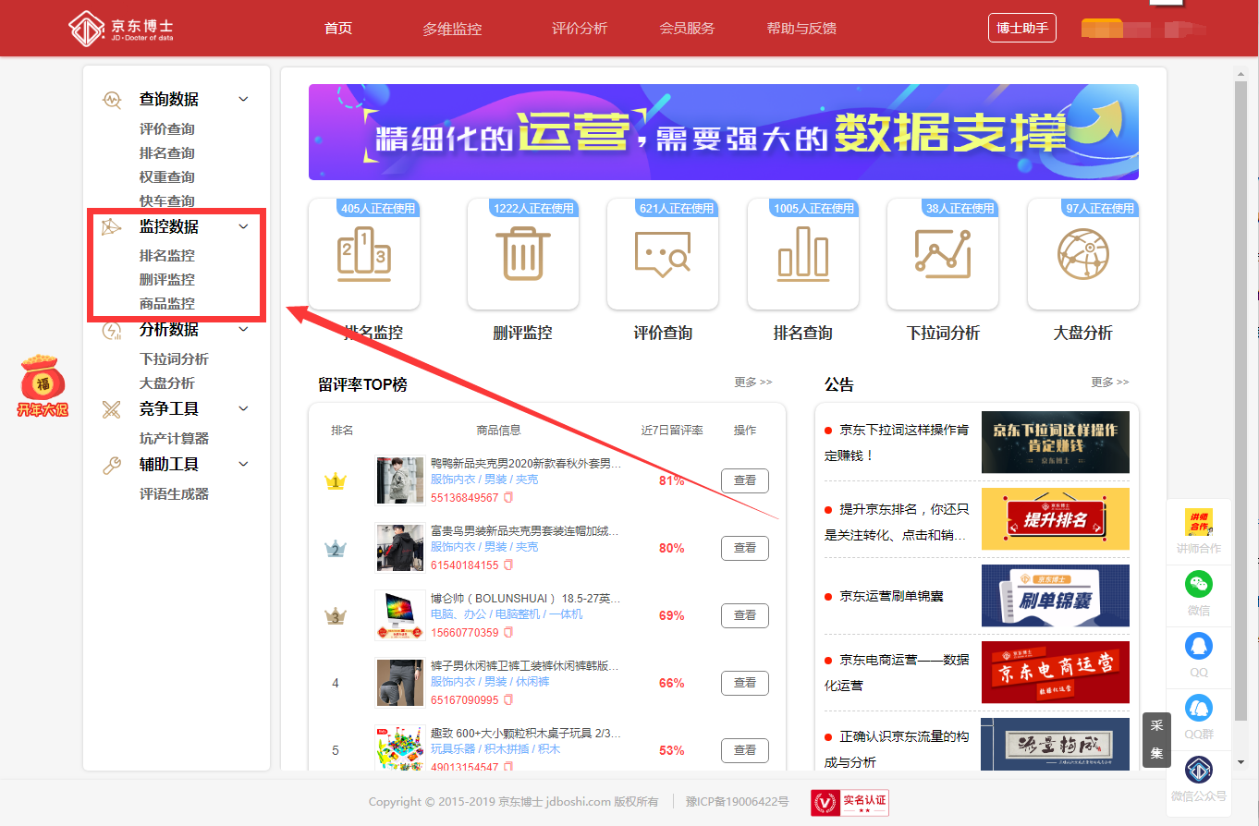The width and height of the screenshot is (1259, 826).
Task: Collapse the 辅助工具 section chevron
Action: coord(243,465)
